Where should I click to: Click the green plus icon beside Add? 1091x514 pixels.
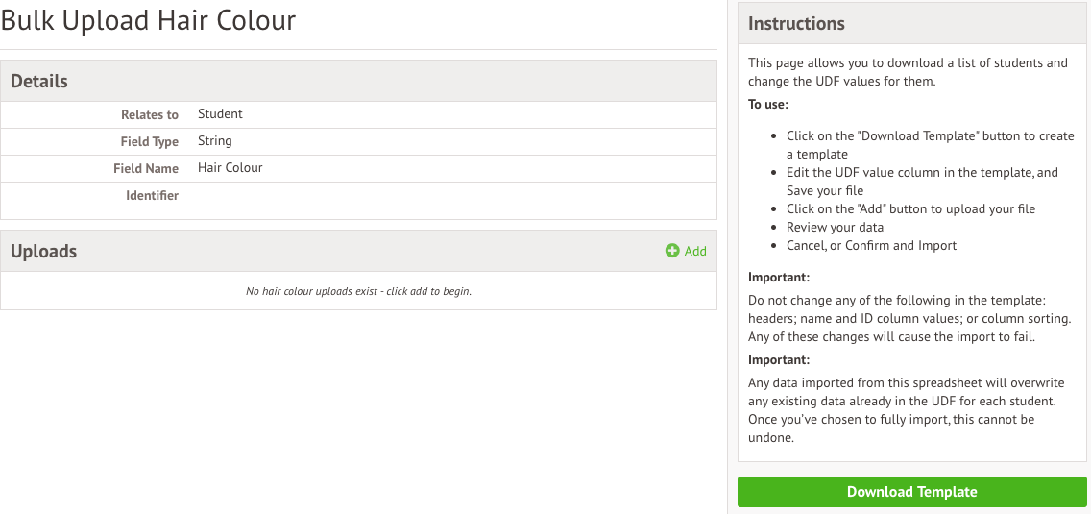point(672,251)
